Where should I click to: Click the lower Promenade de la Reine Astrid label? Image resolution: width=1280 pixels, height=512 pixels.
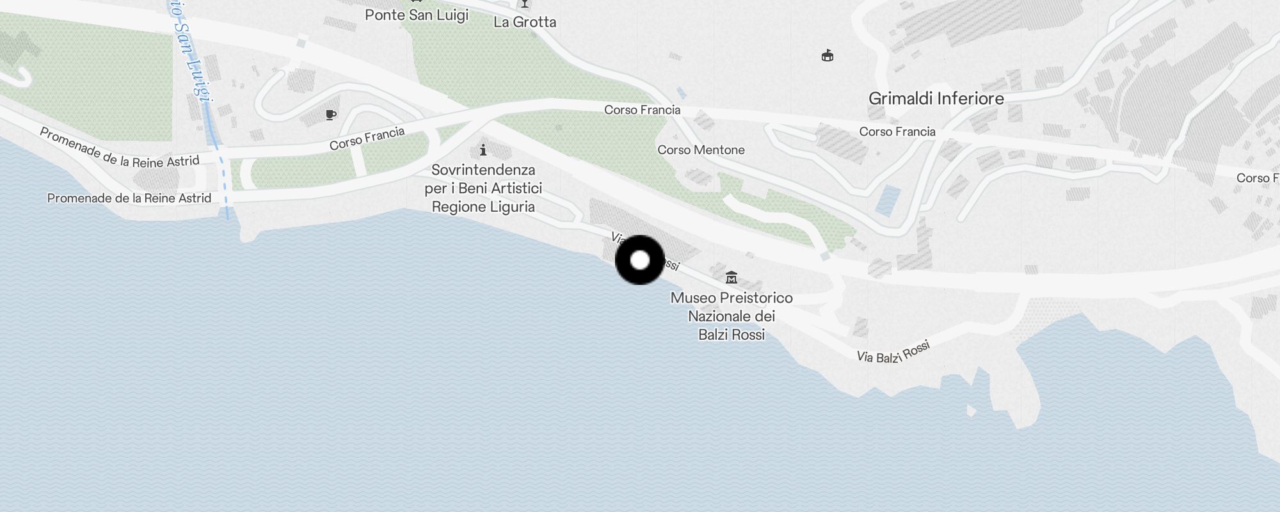pyautogui.click(x=129, y=198)
